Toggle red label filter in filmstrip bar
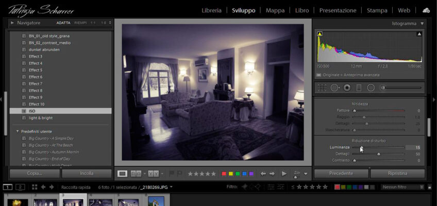 coord(337,187)
